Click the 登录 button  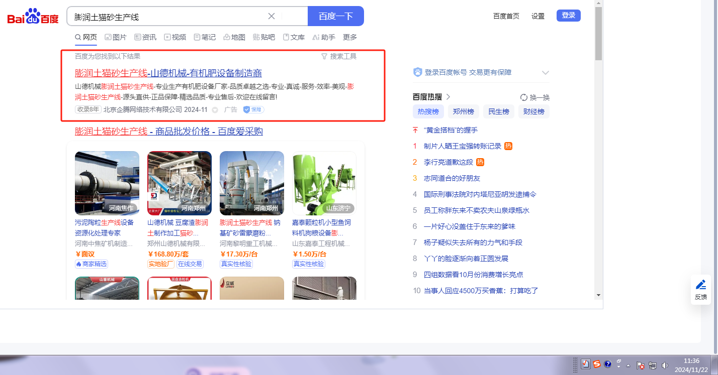[569, 16]
